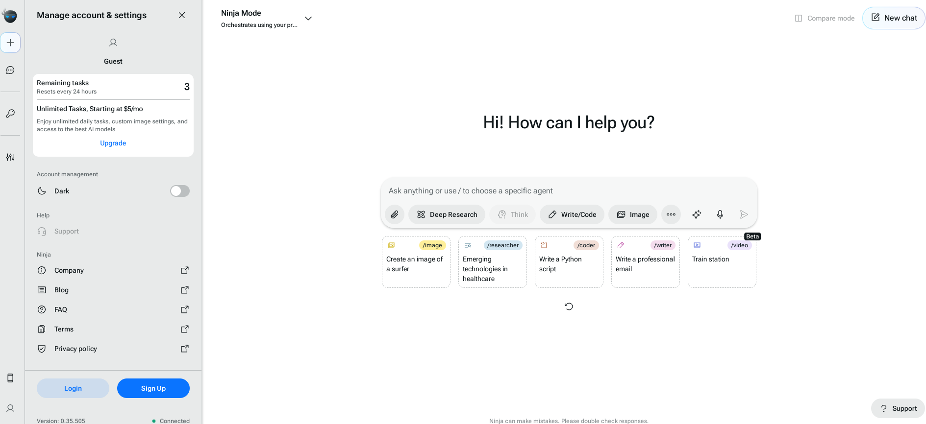Screen dimensions: 926x424
Task: Open the Privacy policy link
Action: point(75,349)
